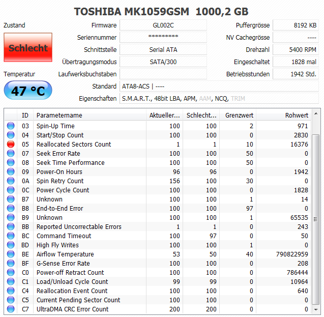Viewport: 324px width, 317px height.
Task: Click the Übertragungsmodus field showing SATA/300
Action: [163, 62]
